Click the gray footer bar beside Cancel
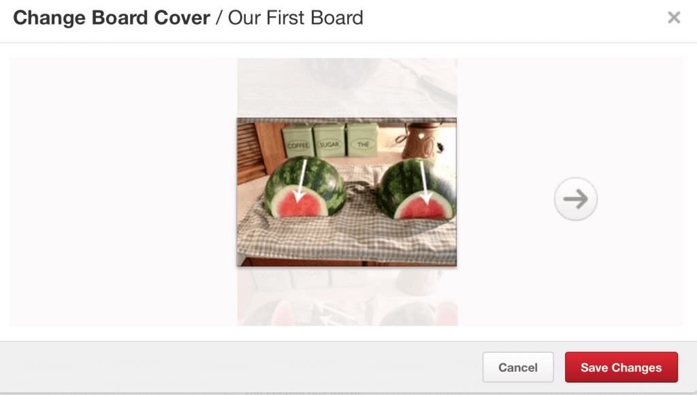This screenshot has width=697, height=395. point(242,367)
